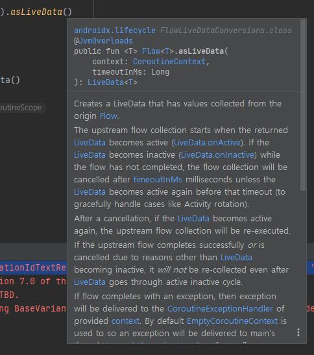The width and height of the screenshot is (314, 355).
Task: Follow the EmptyCoroutineContext link
Action: point(232,321)
